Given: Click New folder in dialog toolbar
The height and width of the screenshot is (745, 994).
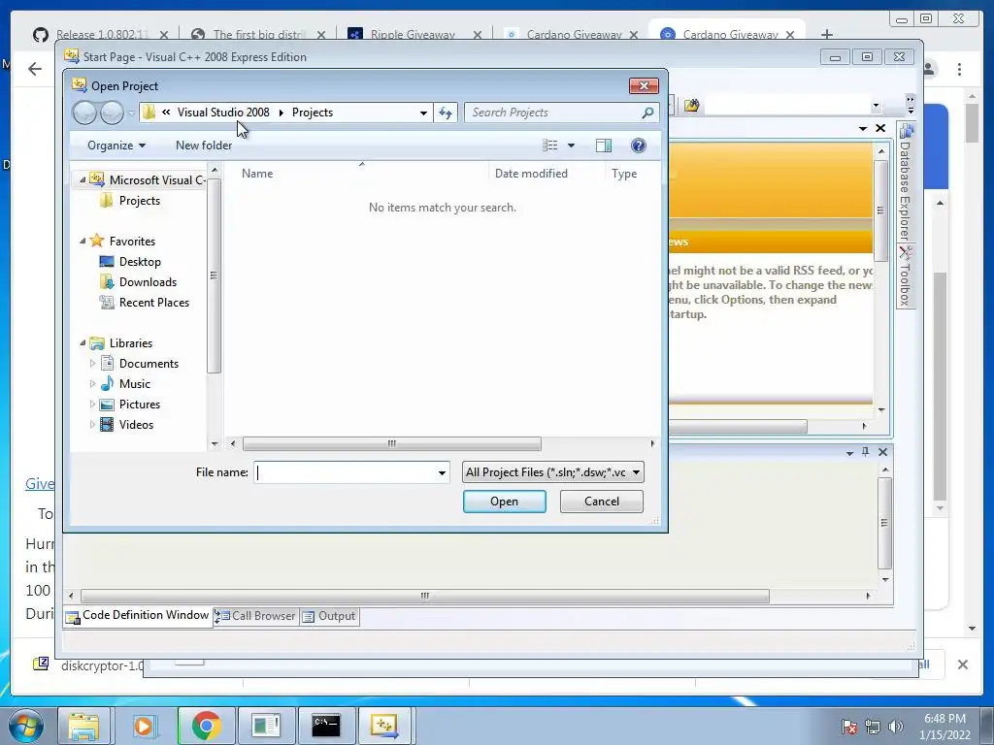Looking at the screenshot, I should coord(204,146).
